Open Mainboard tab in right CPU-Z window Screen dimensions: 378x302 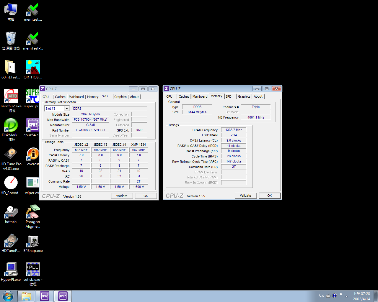pos(200,96)
